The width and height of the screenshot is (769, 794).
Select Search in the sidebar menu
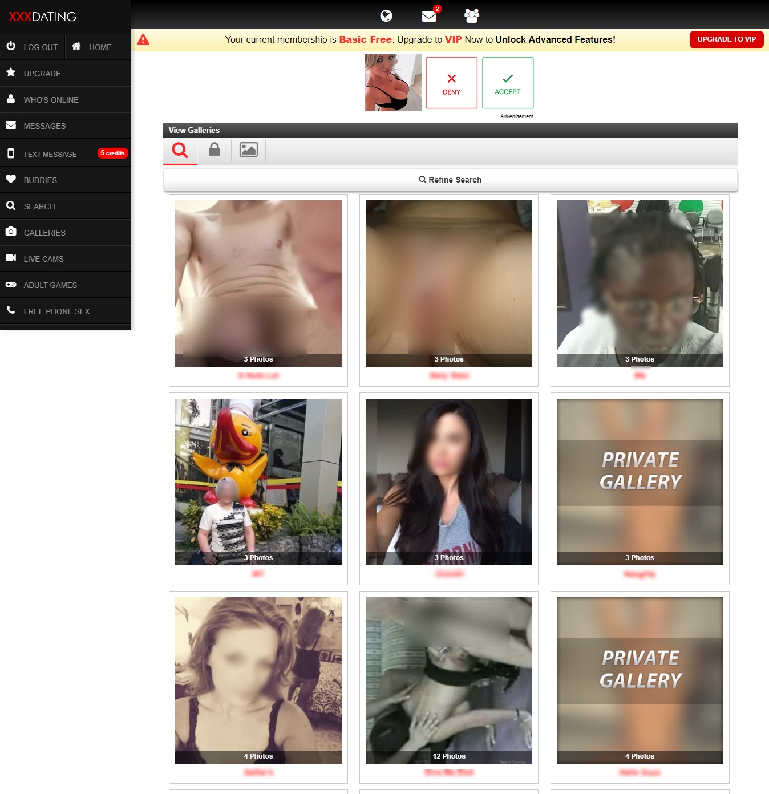[x=39, y=206]
